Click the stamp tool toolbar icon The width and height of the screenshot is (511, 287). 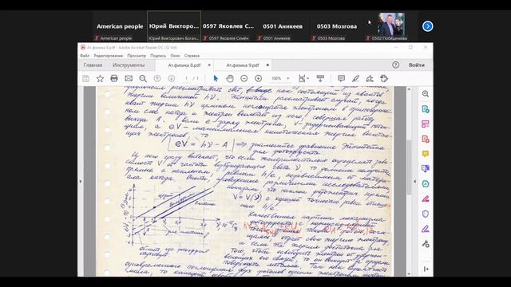coord(384,78)
